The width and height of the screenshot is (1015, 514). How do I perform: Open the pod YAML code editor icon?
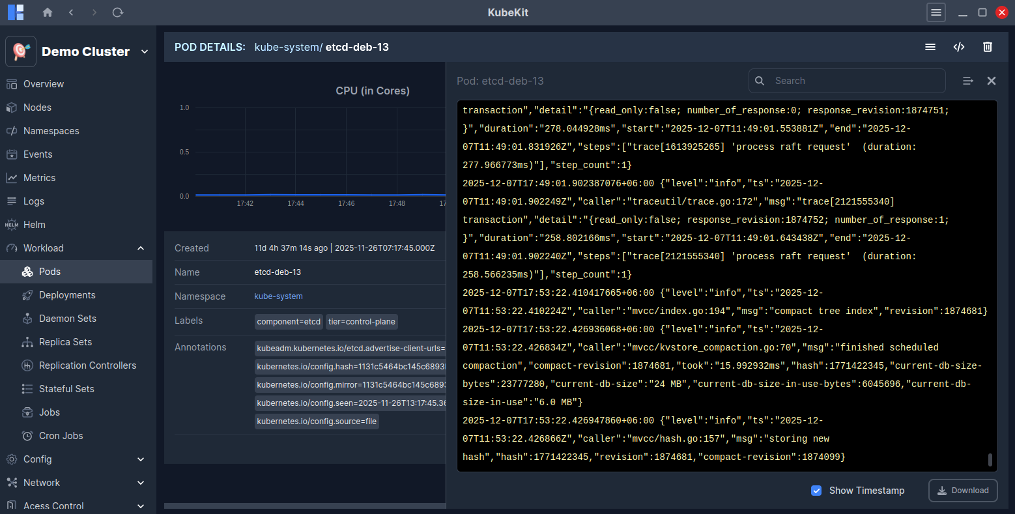[x=958, y=47]
